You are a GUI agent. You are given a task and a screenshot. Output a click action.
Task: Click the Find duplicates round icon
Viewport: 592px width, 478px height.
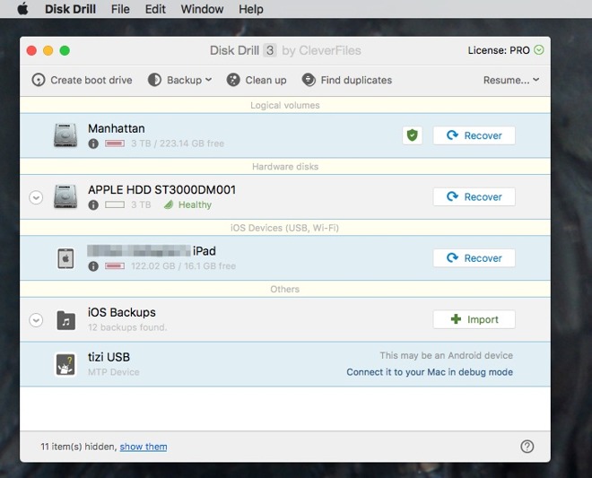click(309, 80)
